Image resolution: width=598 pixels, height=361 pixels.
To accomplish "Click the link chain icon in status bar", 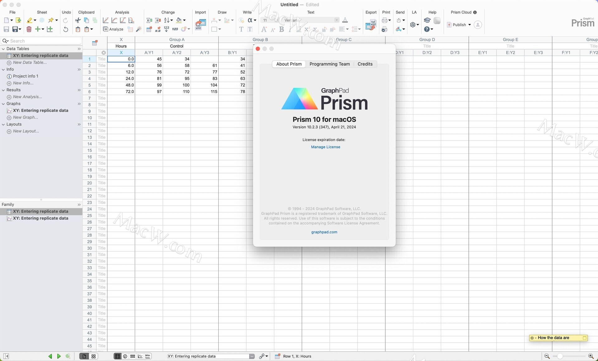I will pyautogui.click(x=262, y=356).
